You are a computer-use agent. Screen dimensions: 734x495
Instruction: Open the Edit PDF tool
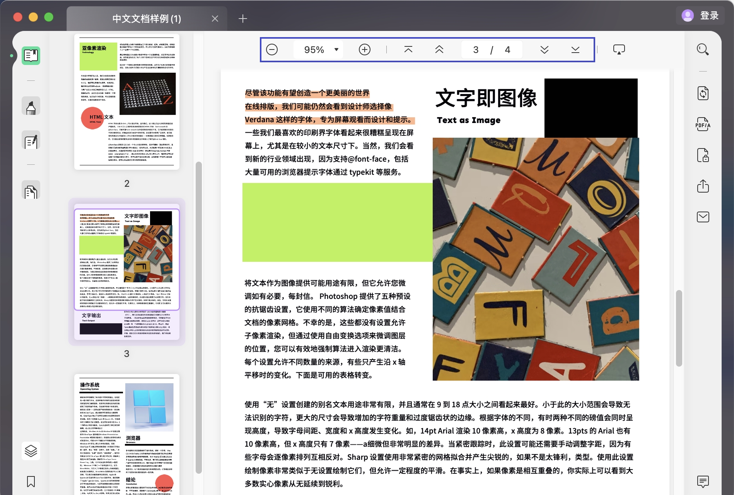coord(31,140)
